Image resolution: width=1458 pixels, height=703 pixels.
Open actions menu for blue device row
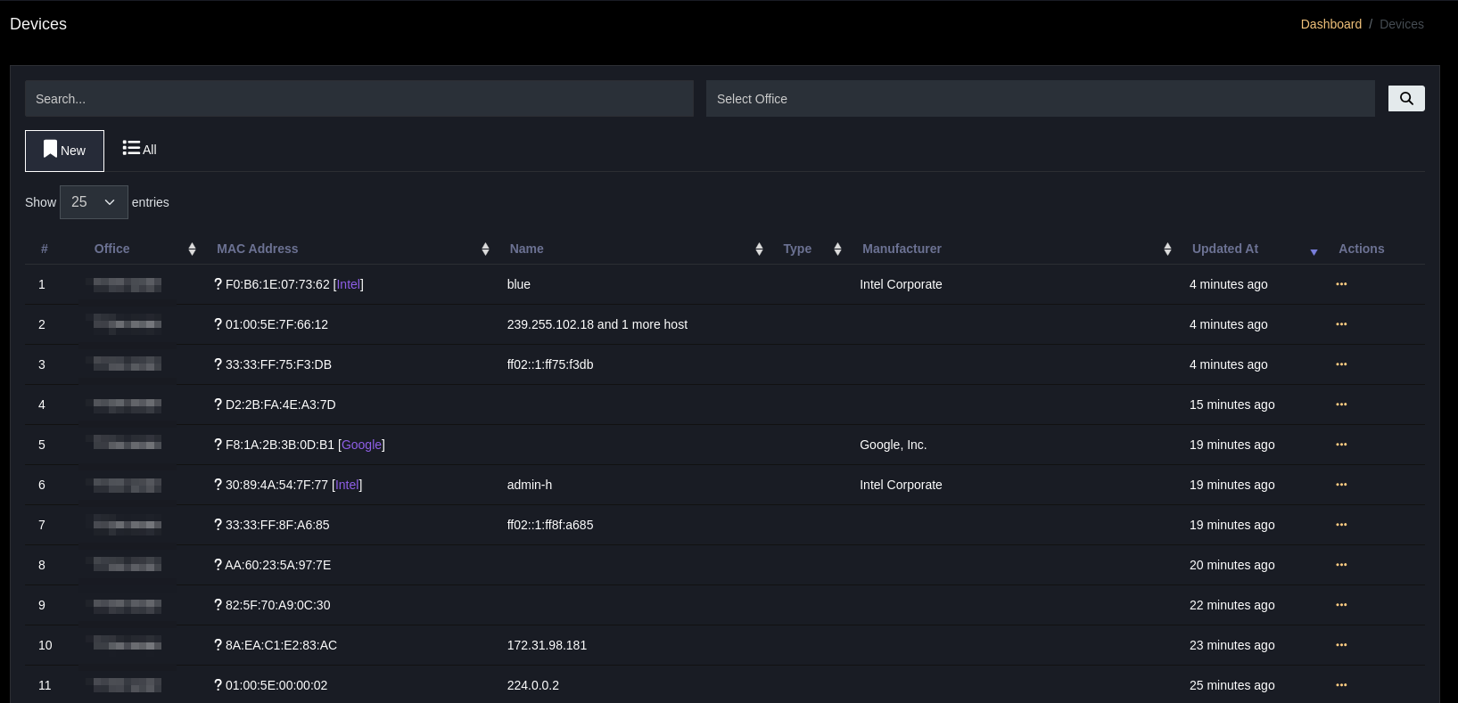[1340, 284]
